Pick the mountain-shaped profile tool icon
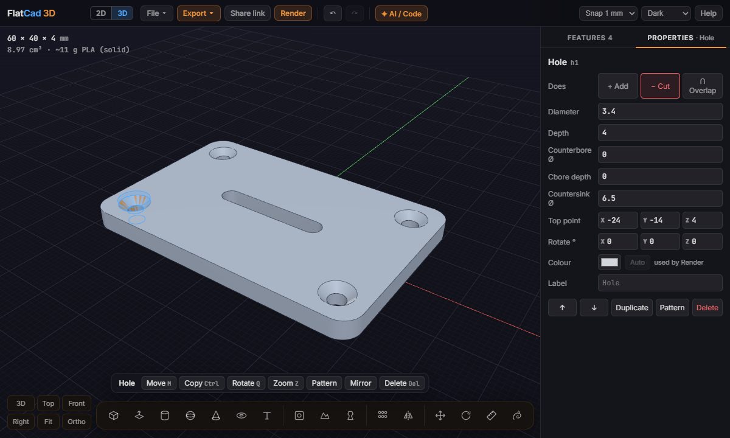This screenshot has width=730, height=438. [325, 415]
